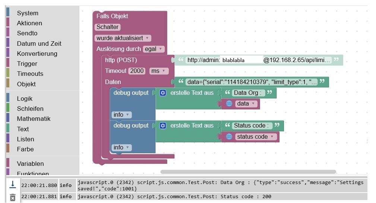The height and width of the screenshot is (203, 376).
Task: Select the second debug output block
Action: 131,125
